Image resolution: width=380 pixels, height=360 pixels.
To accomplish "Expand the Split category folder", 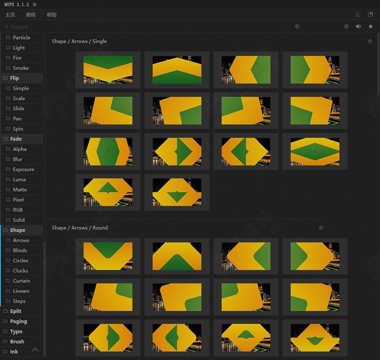I will coord(15,311).
